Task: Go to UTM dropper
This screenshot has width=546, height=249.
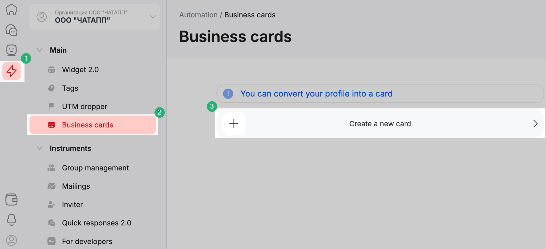Action: 84,106
